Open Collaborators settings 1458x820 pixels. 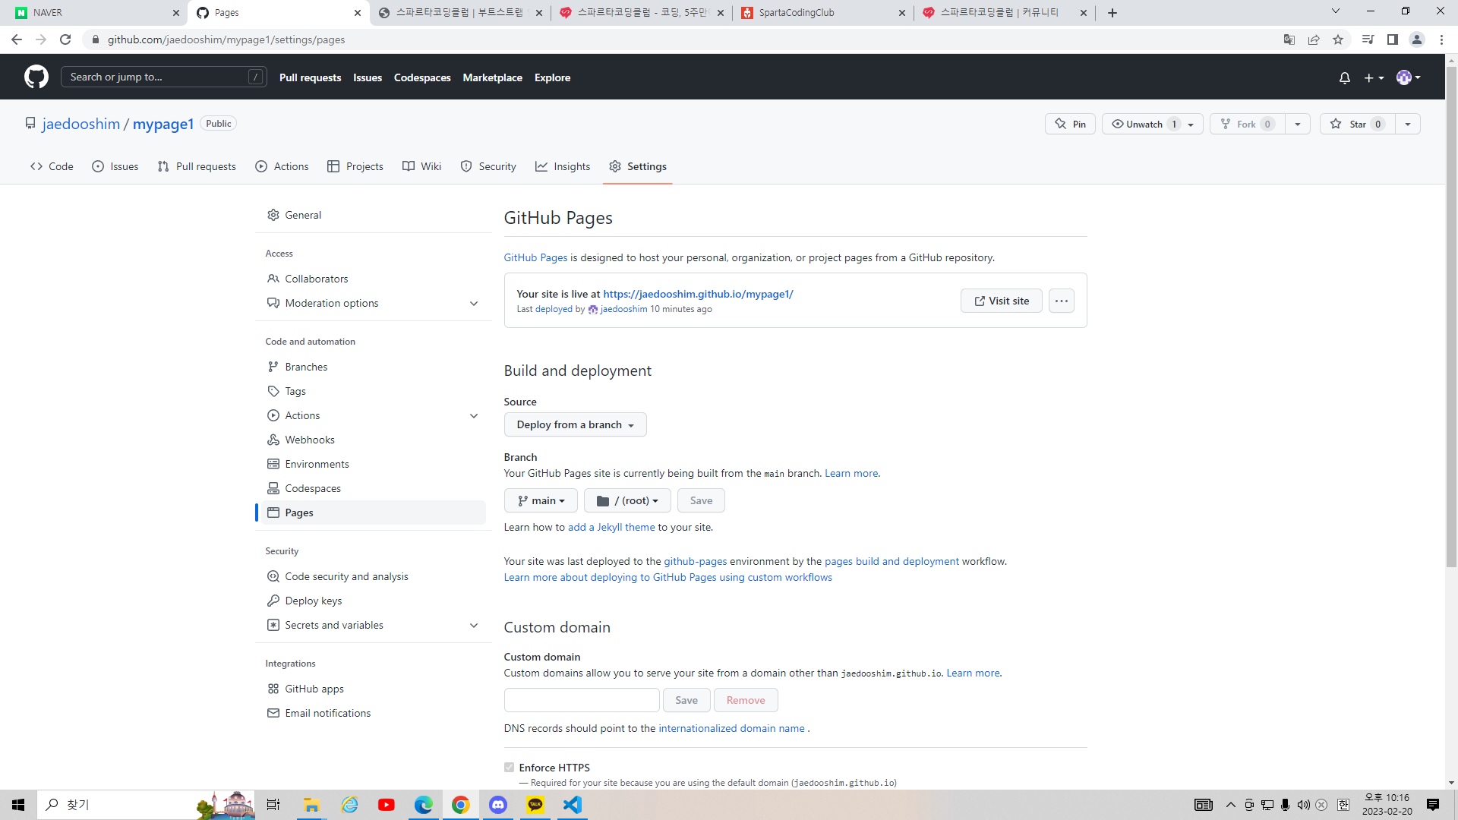(x=373, y=279)
